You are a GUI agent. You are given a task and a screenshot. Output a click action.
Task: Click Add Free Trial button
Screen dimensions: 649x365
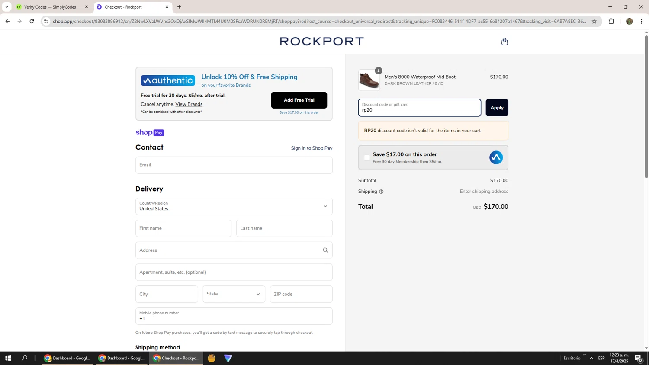coord(299,100)
